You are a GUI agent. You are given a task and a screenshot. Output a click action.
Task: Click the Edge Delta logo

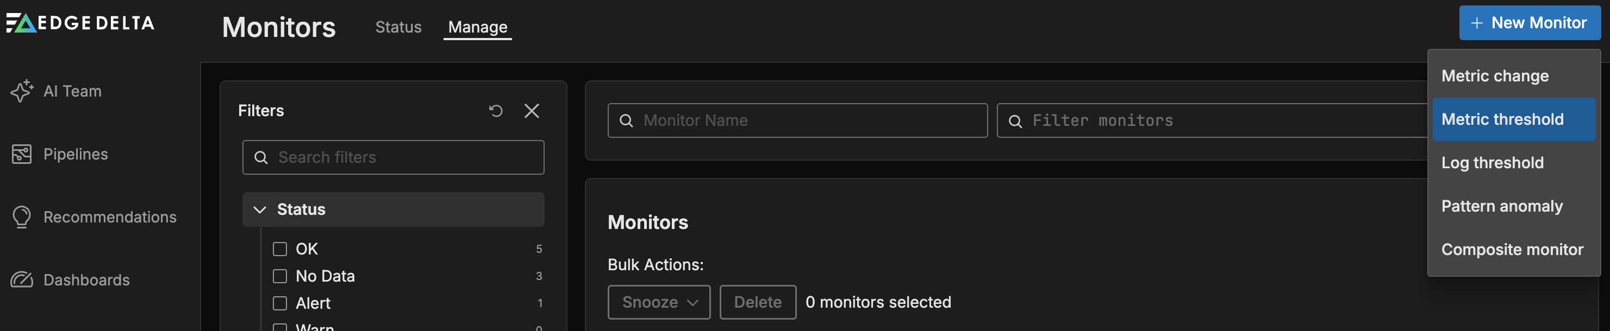pos(80,23)
